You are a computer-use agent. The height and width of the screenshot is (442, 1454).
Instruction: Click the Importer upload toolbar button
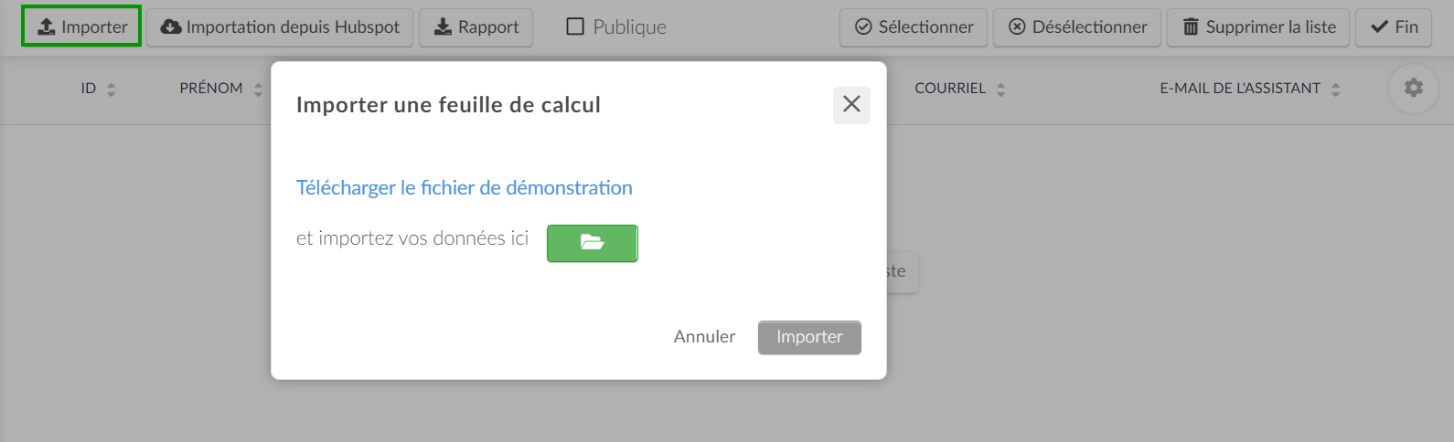click(81, 26)
